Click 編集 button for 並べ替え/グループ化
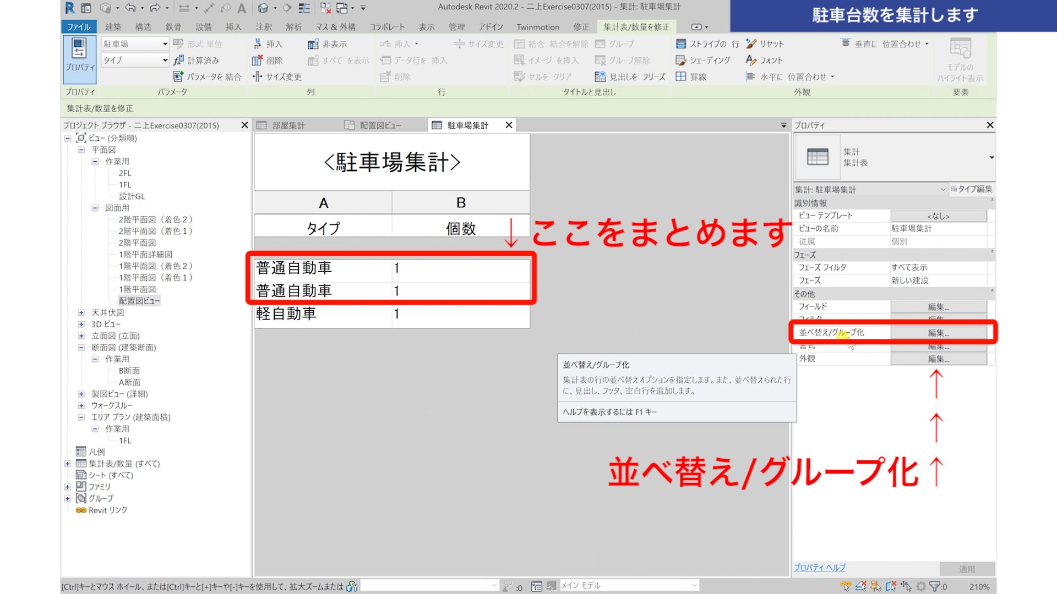Image resolution: width=1057 pixels, height=594 pixels. (938, 333)
